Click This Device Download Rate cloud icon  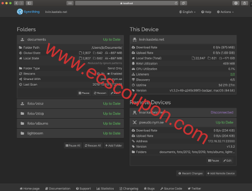pyautogui.click(x=133, y=47)
